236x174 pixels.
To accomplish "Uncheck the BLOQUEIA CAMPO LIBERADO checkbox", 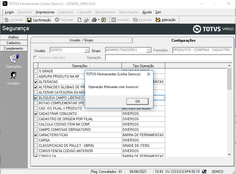I will click(x=36, y=97).
